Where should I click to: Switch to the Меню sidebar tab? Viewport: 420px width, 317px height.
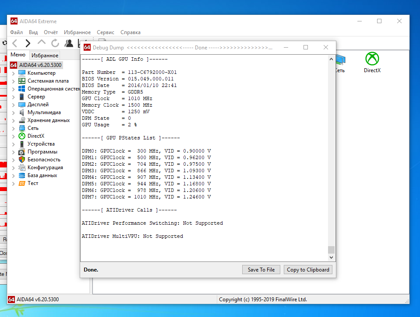(x=18, y=55)
